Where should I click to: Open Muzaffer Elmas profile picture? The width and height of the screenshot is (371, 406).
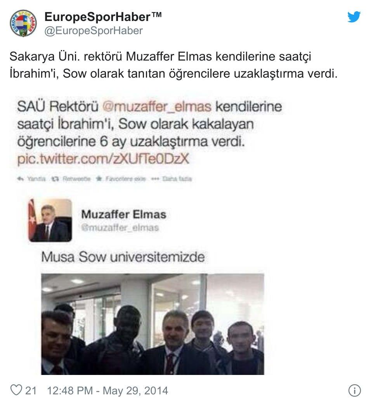pos(50,220)
